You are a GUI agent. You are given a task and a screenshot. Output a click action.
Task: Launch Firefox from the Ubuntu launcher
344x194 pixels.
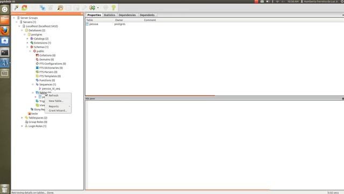coord(5,31)
